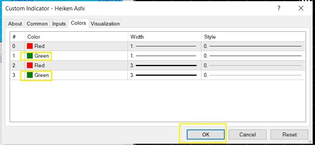Change the width setting of row 1
The image size is (315, 160).
165,56
